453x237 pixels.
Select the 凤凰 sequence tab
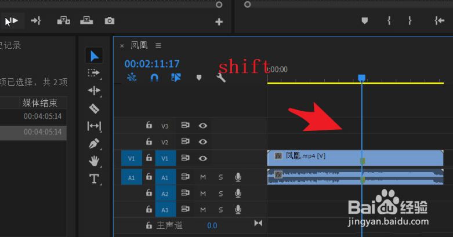(139, 45)
